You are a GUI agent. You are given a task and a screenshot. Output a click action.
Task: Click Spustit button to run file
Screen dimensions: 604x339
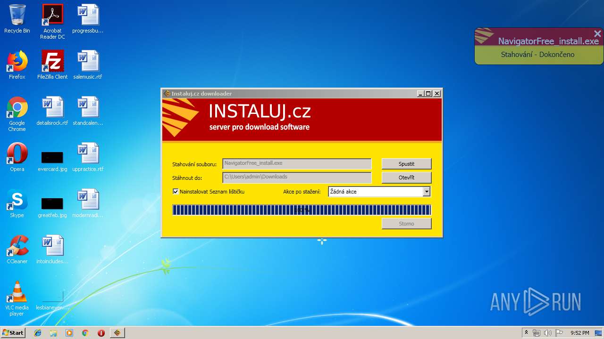(x=406, y=164)
